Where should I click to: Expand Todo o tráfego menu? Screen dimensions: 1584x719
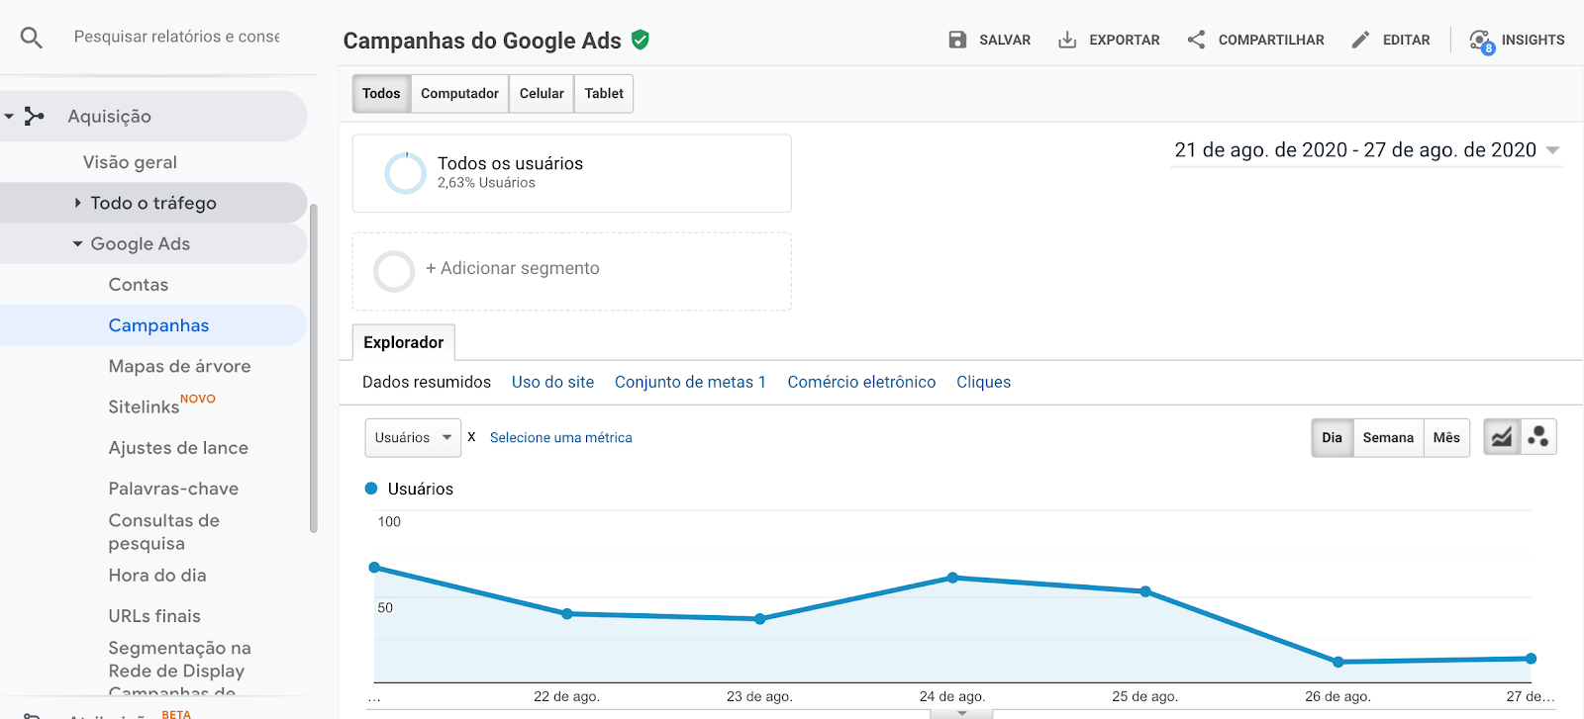click(x=77, y=203)
